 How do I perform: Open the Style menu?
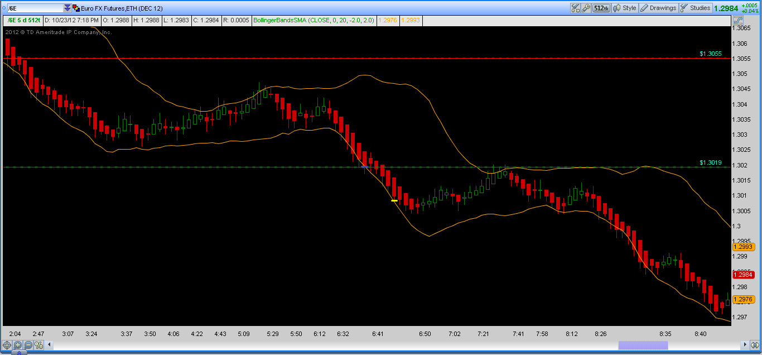[x=625, y=8]
